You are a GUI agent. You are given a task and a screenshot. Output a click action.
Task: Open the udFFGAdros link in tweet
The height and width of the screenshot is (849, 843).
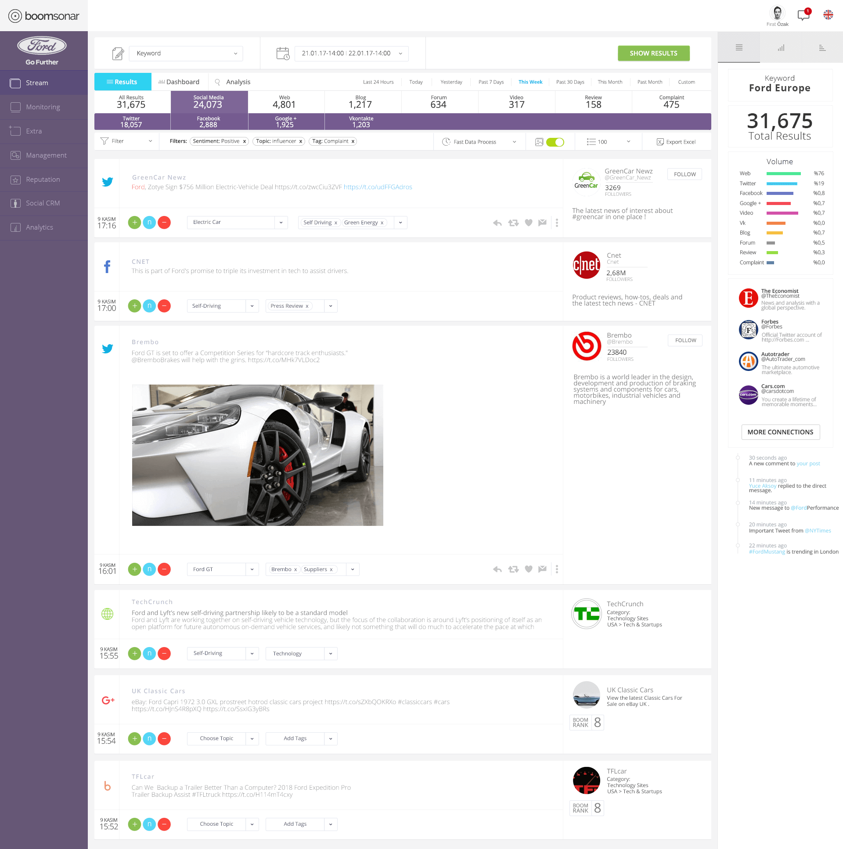pos(378,187)
